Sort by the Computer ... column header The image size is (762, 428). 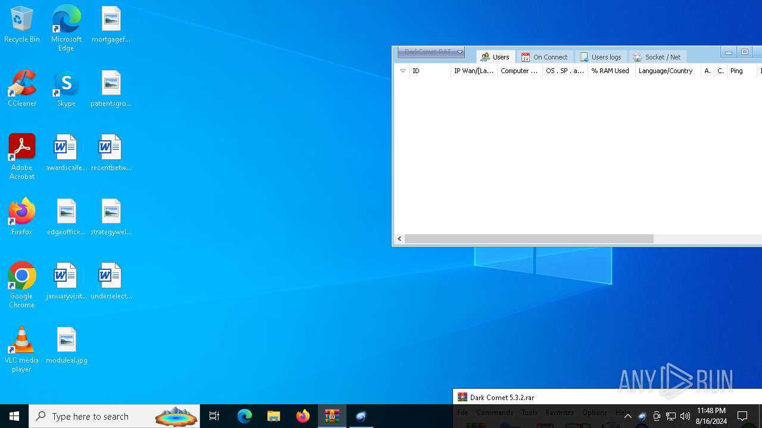[x=520, y=71]
